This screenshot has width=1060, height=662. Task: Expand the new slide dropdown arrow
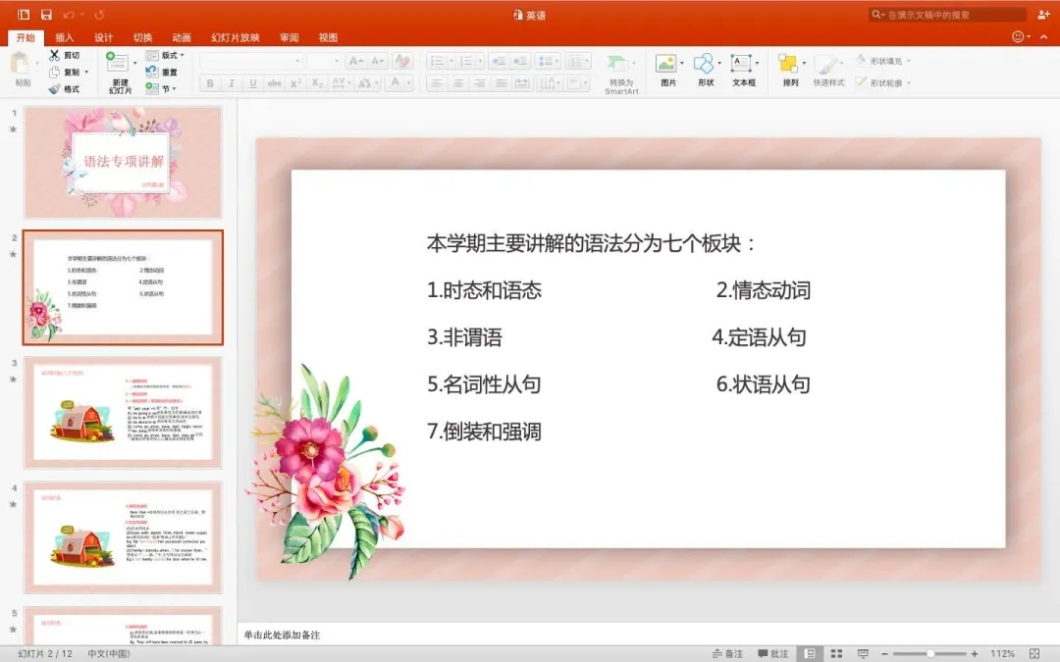134,63
